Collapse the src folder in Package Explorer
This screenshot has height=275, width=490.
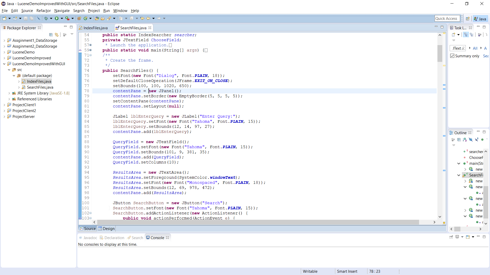[x=10, y=70]
